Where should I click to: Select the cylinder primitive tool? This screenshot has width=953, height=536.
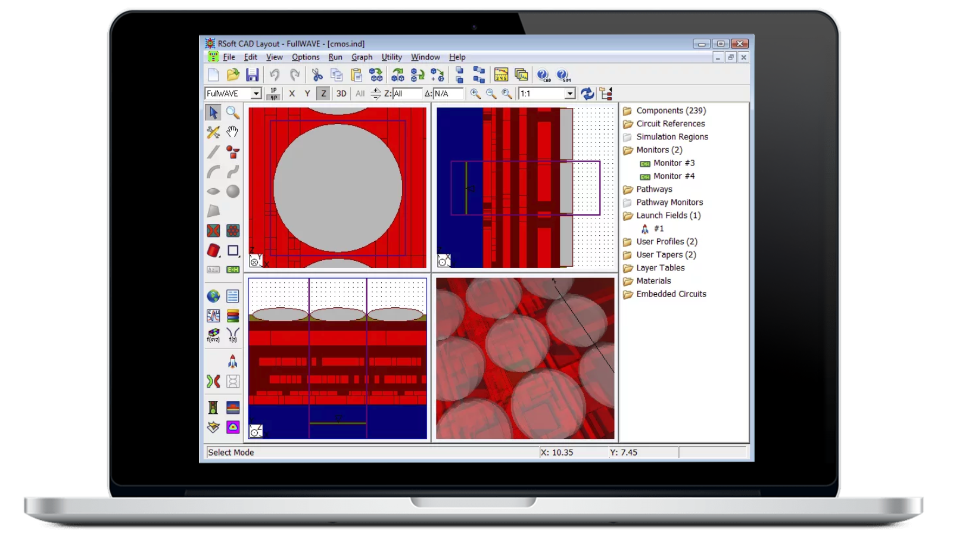point(212,250)
